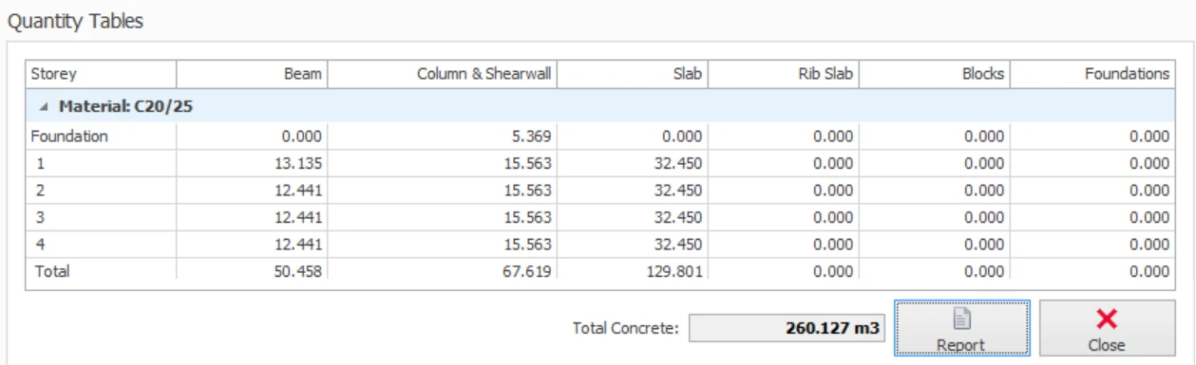This screenshot has width=1196, height=365.
Task: Click the Storey column header
Action: click(101, 74)
